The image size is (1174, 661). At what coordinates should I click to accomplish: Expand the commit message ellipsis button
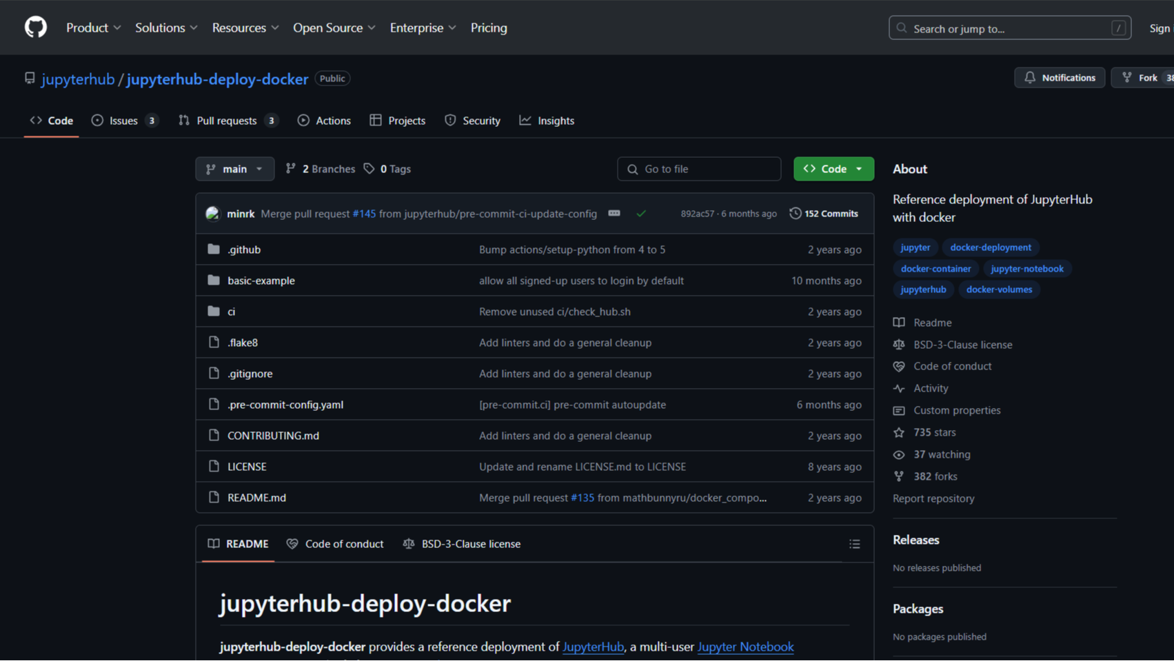tap(614, 214)
